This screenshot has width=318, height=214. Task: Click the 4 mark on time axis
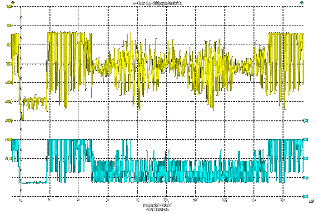[x=79, y=200]
